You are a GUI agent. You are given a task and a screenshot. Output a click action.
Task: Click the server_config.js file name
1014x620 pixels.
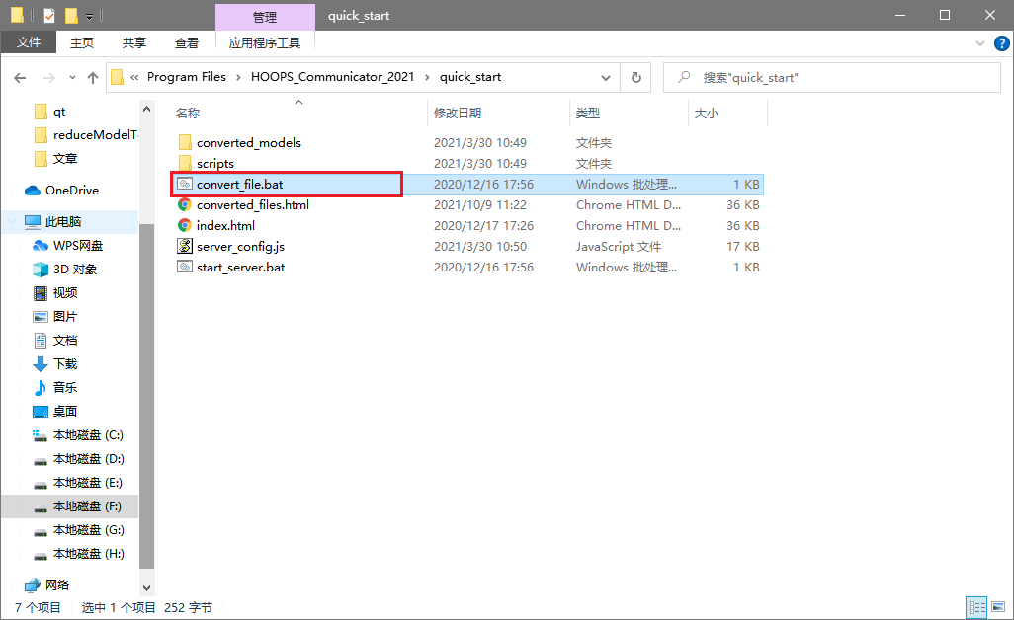240,246
